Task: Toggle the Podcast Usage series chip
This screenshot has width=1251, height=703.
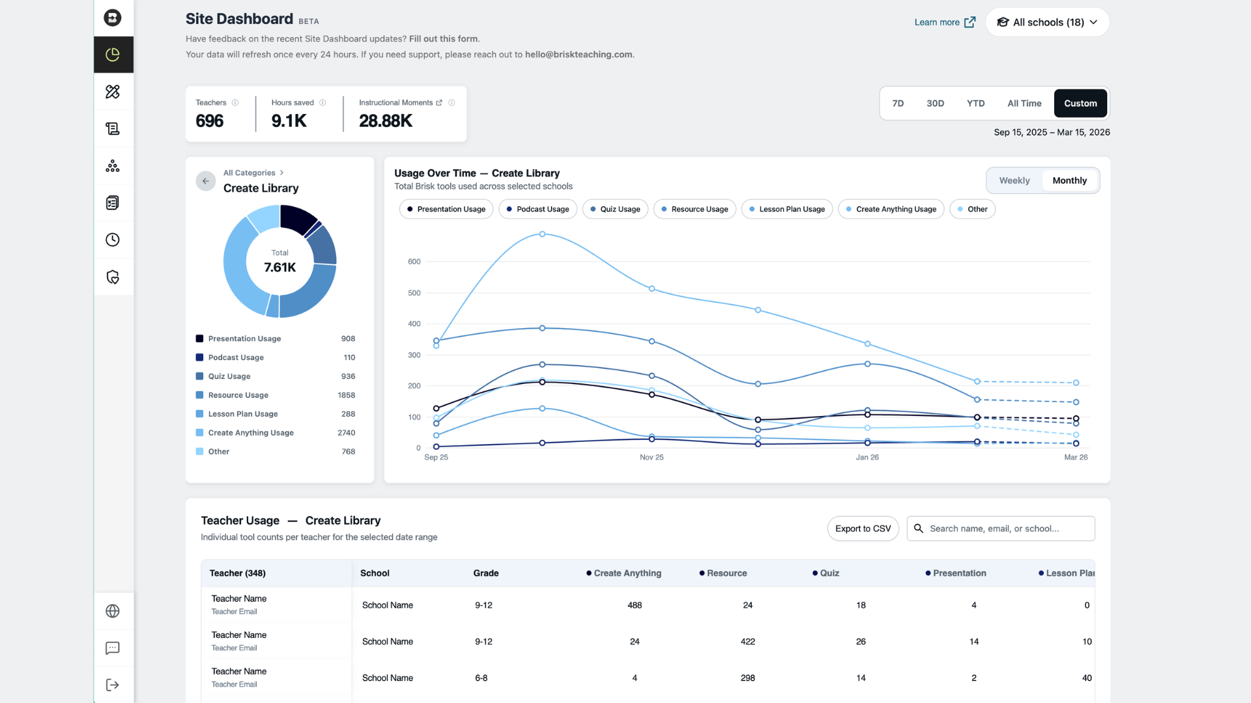Action: coord(538,209)
